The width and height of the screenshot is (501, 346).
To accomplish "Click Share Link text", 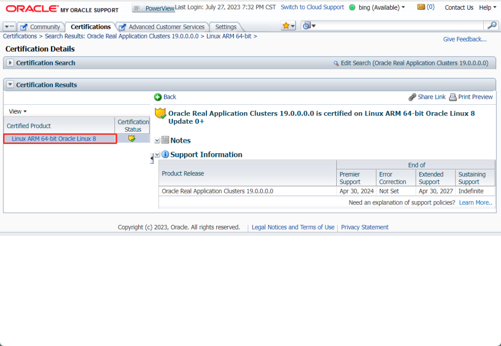I will (431, 97).
